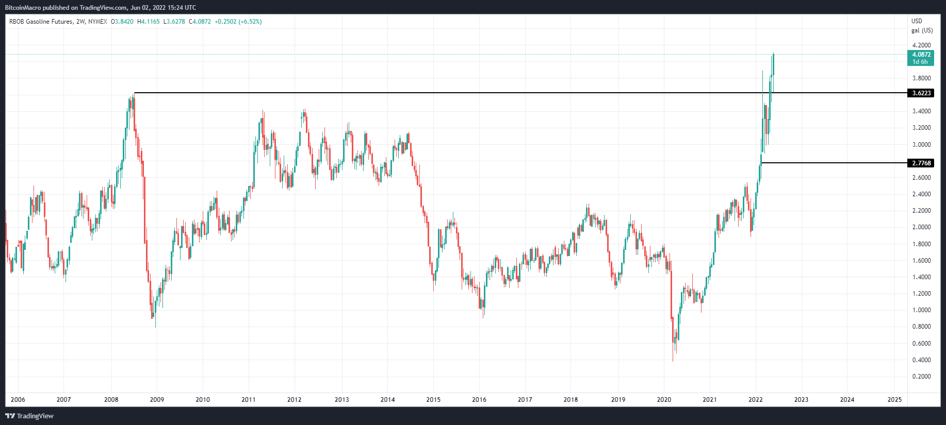This screenshot has width=946, height=425.
Task: Click the TradingView logo icon
Action: tap(10, 416)
